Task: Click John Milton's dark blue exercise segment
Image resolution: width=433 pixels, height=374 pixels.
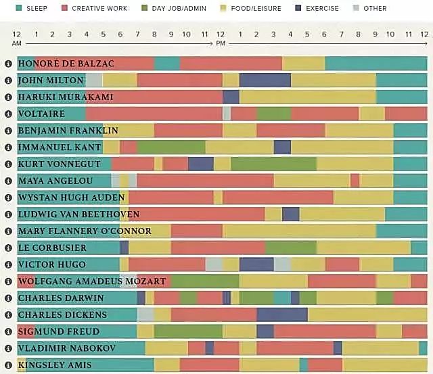Action: tap(265, 80)
